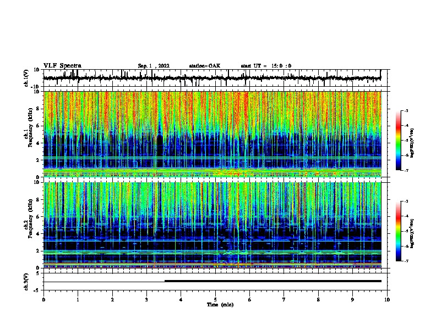436x336 pixels.
Task: Click inside the ch.2 spectrogram panel
Action: pos(212,225)
